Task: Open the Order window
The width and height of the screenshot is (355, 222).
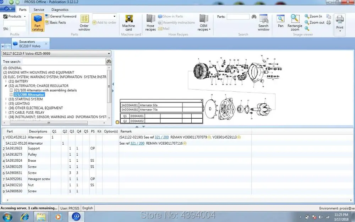Action: (x=84, y=23)
